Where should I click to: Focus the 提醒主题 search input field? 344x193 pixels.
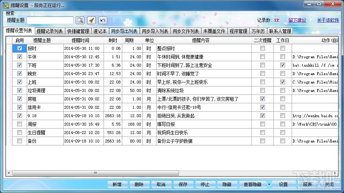(50, 21)
